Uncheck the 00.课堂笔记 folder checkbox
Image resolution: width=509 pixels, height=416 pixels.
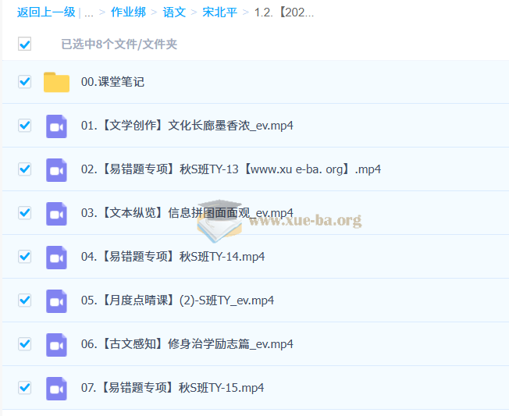25,82
